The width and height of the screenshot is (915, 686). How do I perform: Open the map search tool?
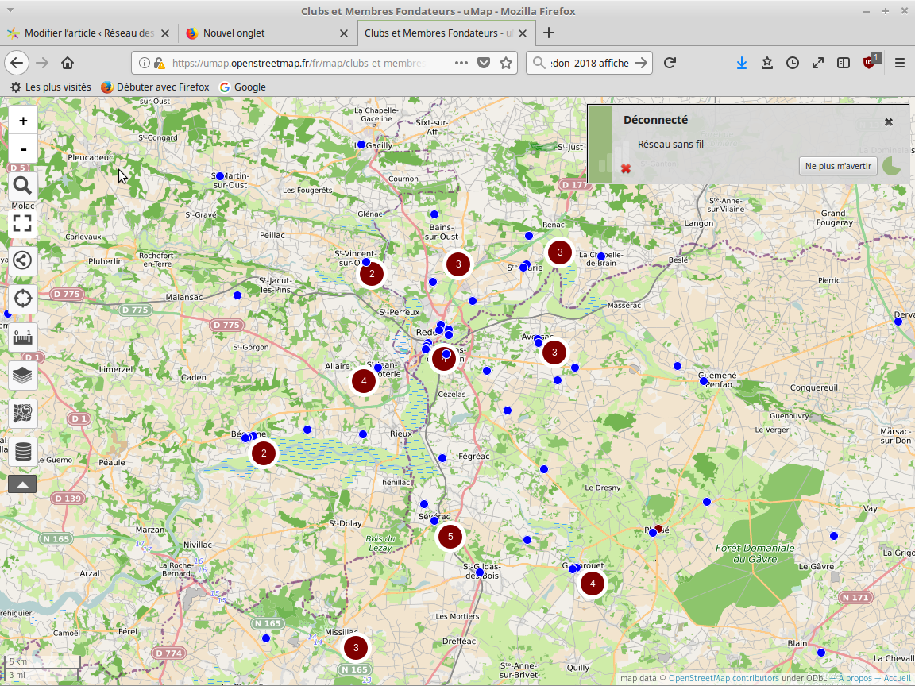tap(23, 186)
